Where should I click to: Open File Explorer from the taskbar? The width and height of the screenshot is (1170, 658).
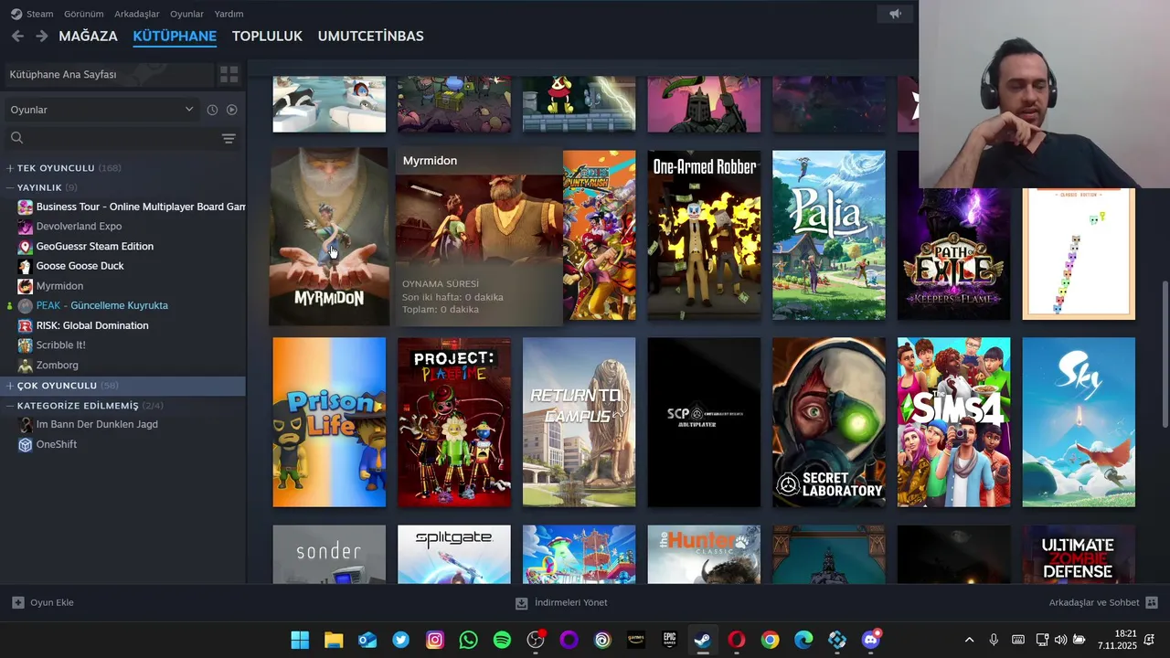(334, 640)
